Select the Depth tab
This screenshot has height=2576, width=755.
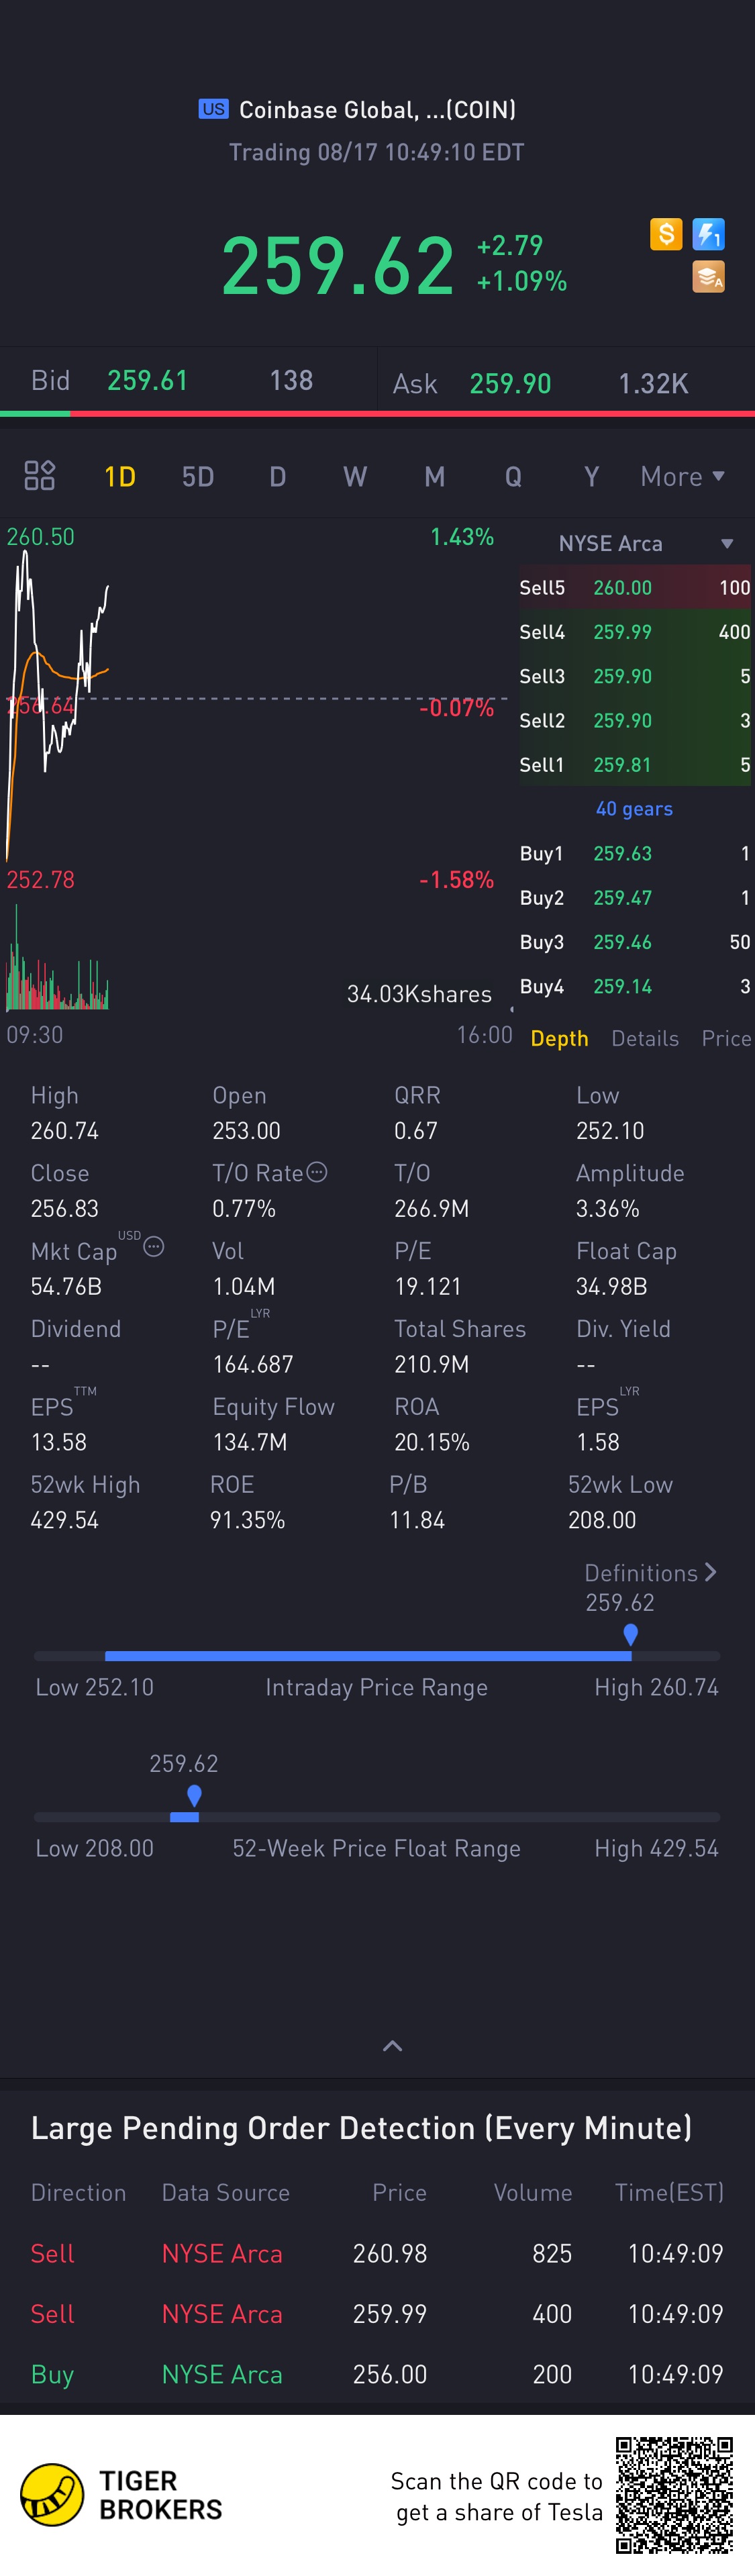tap(559, 1038)
